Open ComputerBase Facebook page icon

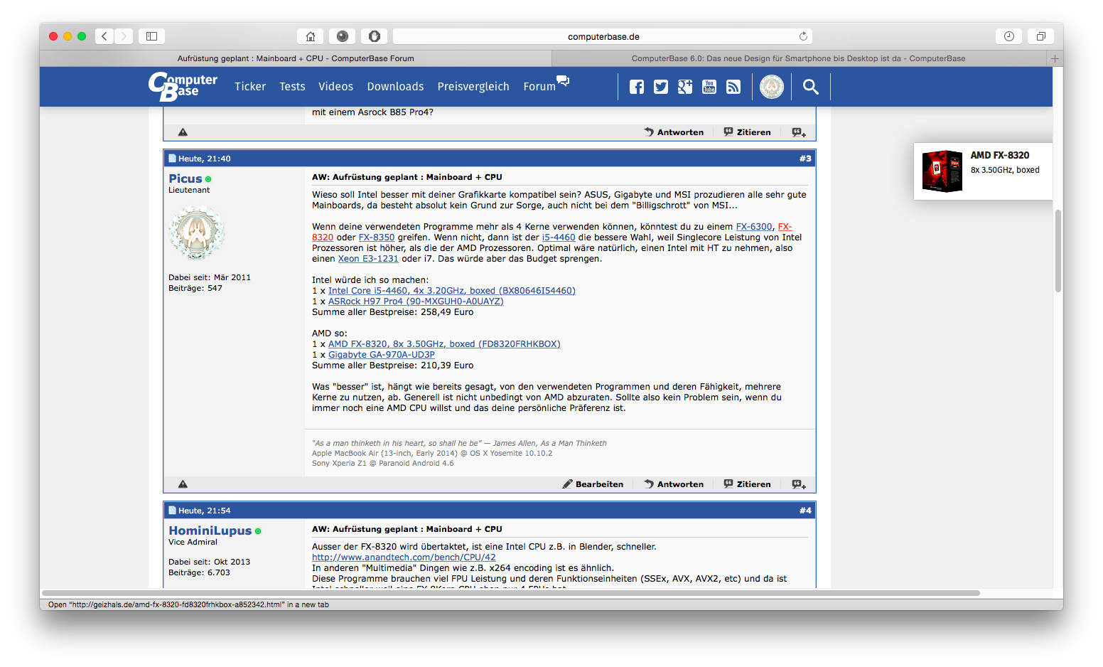[x=637, y=87]
